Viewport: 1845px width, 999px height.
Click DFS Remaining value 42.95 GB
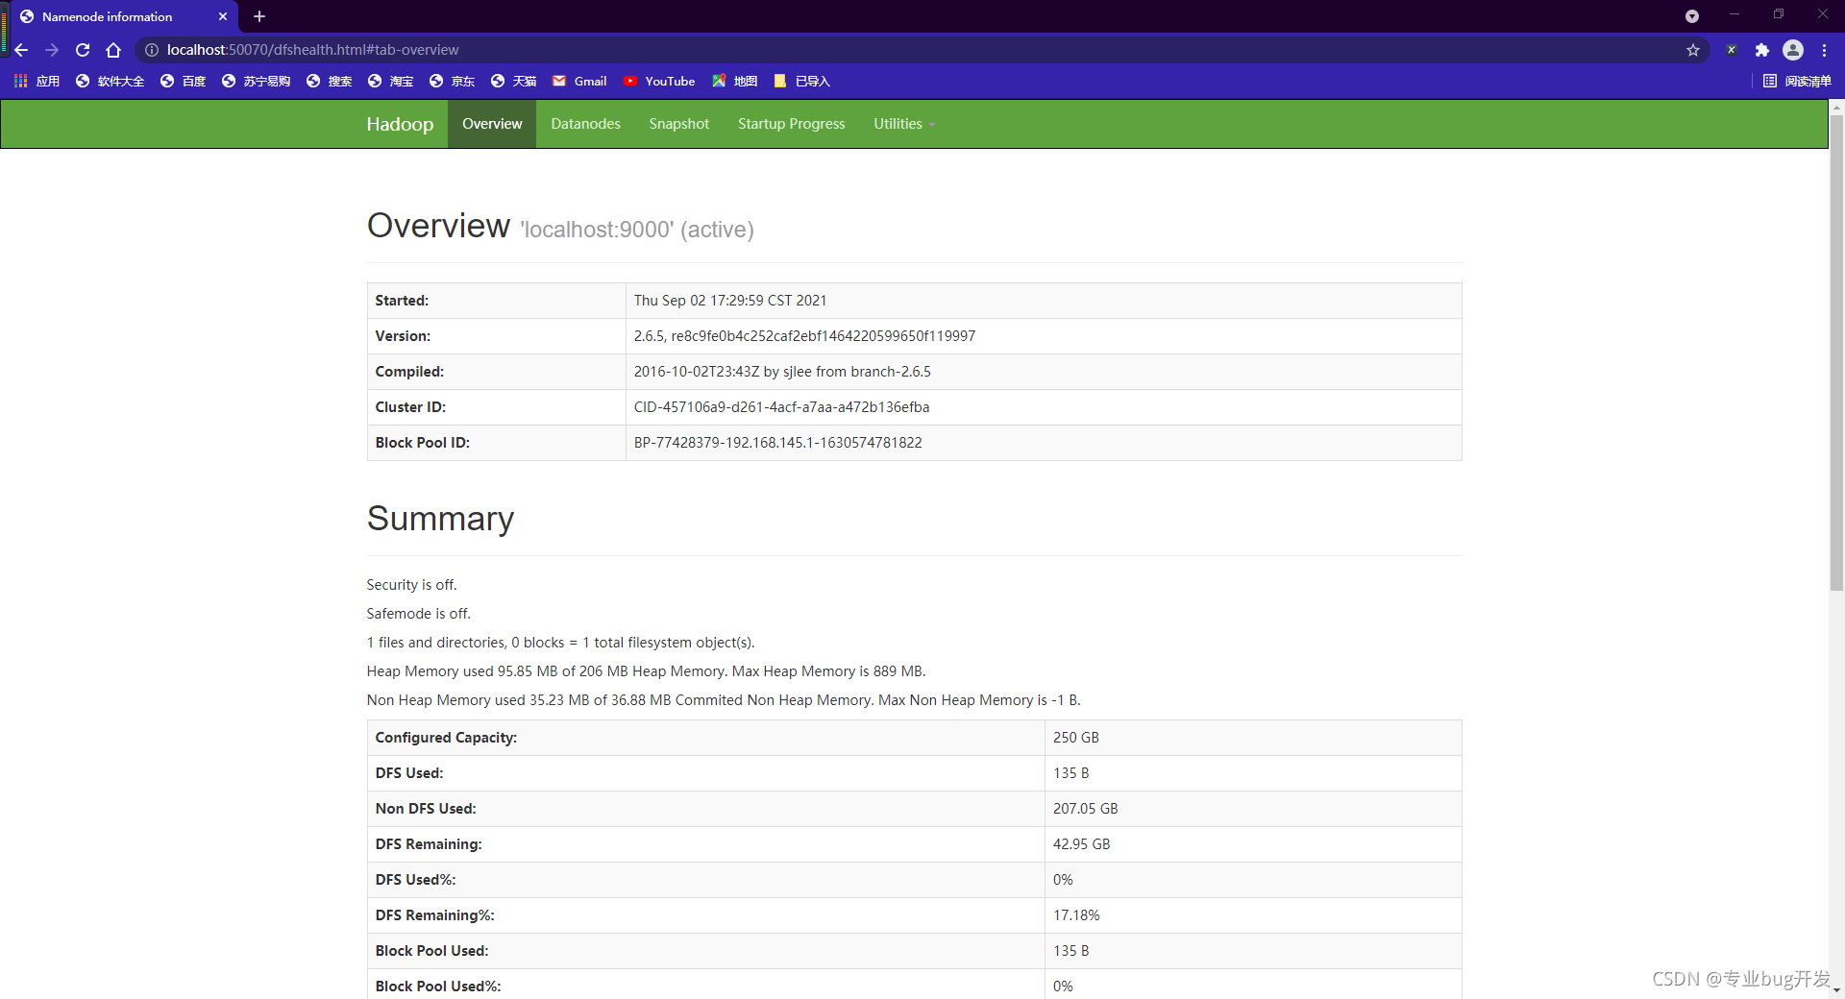1081,844
